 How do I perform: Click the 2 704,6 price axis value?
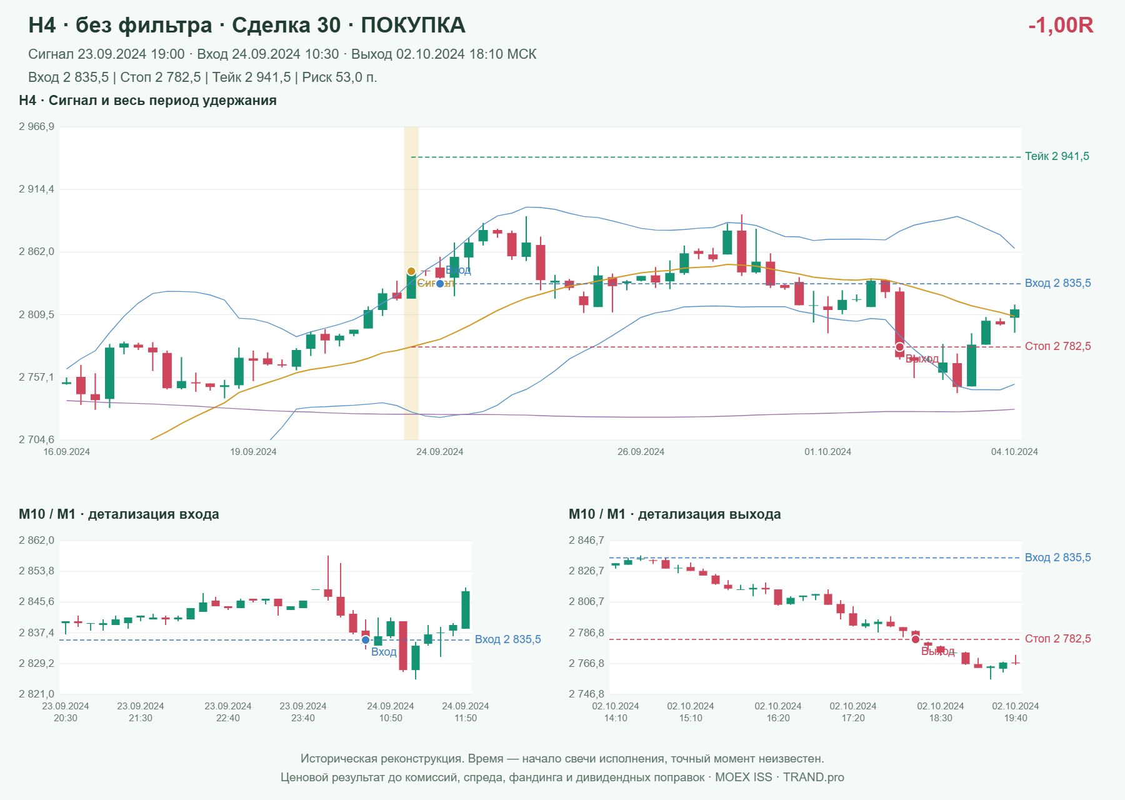tap(36, 440)
